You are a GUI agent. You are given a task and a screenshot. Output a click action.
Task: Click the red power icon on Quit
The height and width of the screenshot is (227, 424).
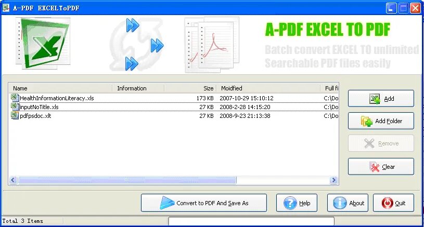coord(387,203)
